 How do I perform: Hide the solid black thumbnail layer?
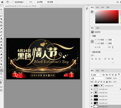(x=92, y=100)
